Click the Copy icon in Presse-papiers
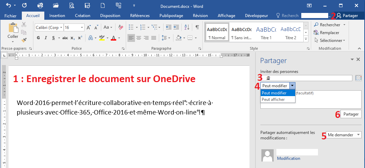Image resolution: width=365 pixels, height=168 pixels. coord(24,32)
